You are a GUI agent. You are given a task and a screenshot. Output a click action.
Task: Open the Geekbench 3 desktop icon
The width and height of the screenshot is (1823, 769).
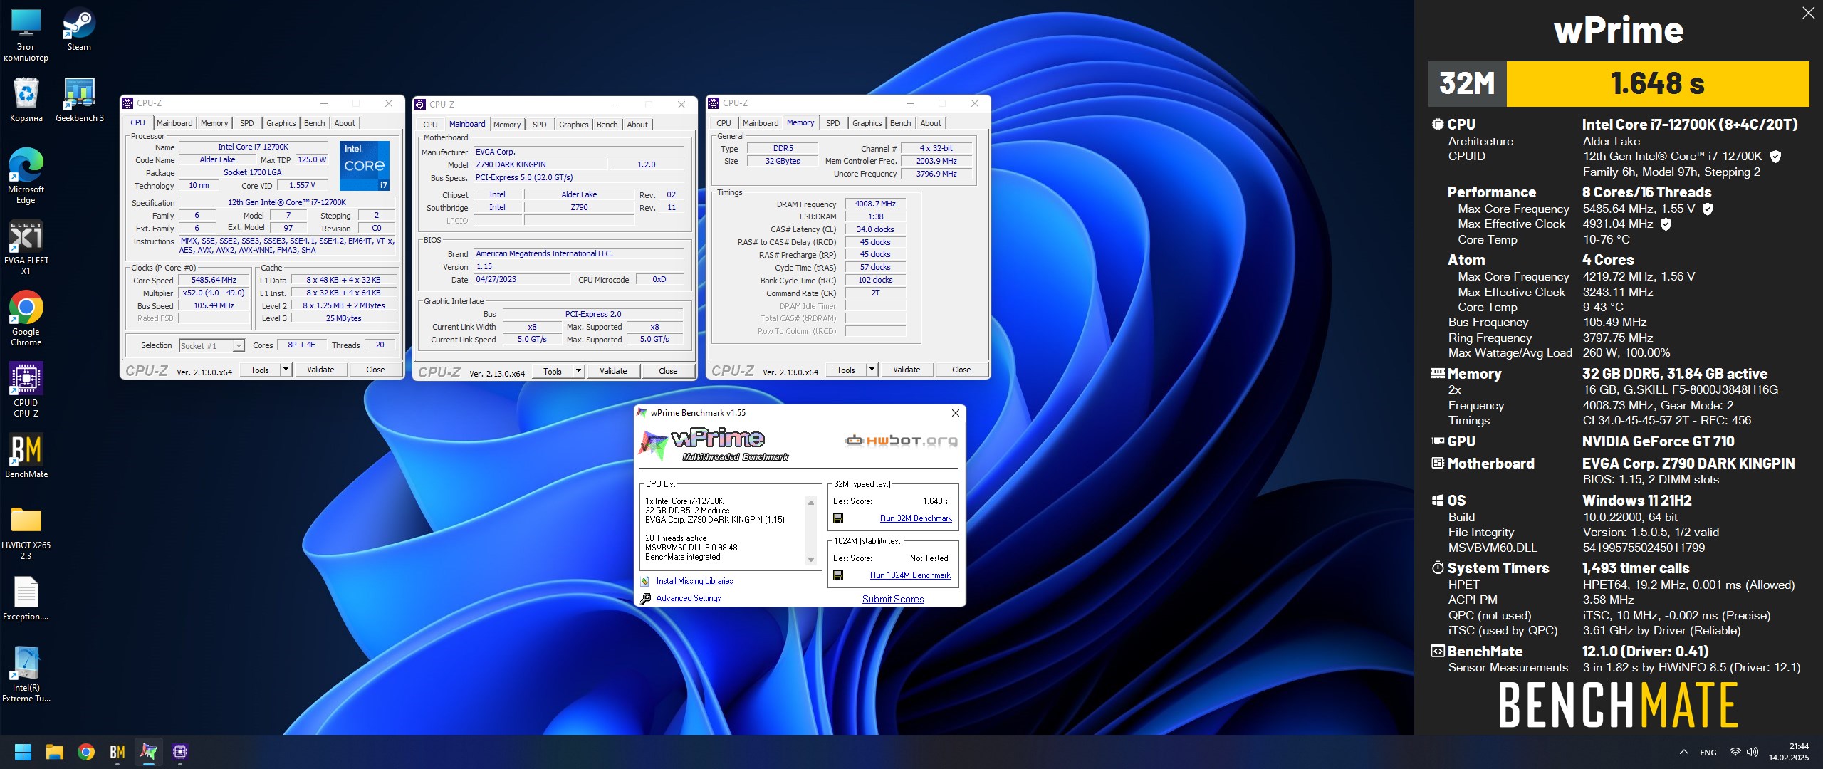coord(79,100)
